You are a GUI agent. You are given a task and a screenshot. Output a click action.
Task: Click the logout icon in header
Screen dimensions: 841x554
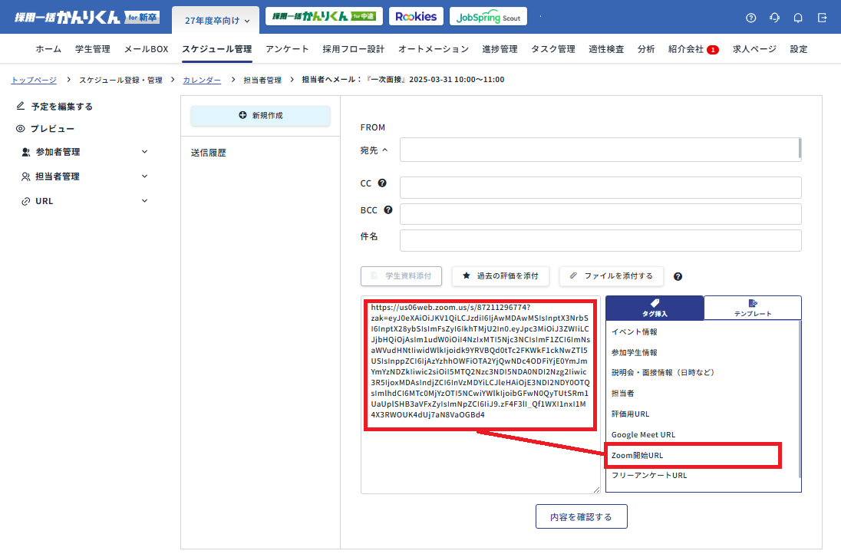tap(823, 18)
